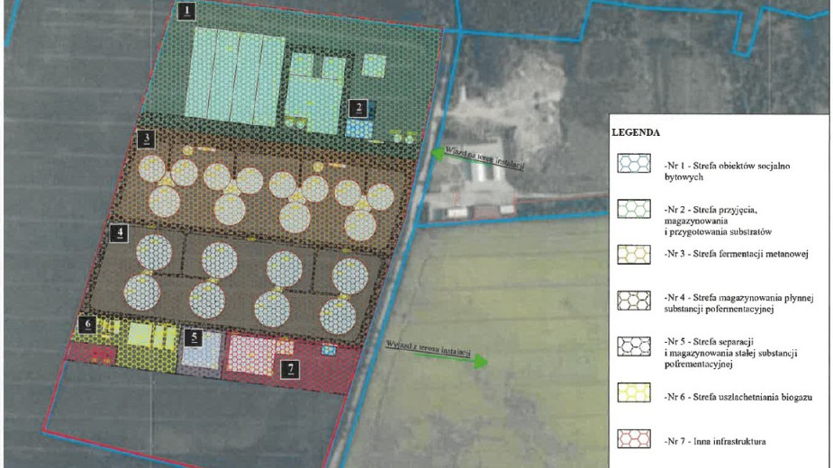Click the green entrance arrow on the road
Screen dimensions: 833x468
[x=443, y=154]
